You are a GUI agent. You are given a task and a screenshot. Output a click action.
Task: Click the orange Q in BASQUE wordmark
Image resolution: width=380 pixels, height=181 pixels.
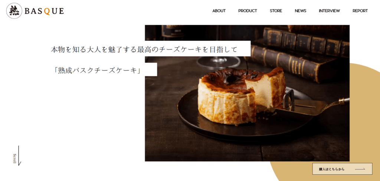pyautogui.click(x=47, y=11)
